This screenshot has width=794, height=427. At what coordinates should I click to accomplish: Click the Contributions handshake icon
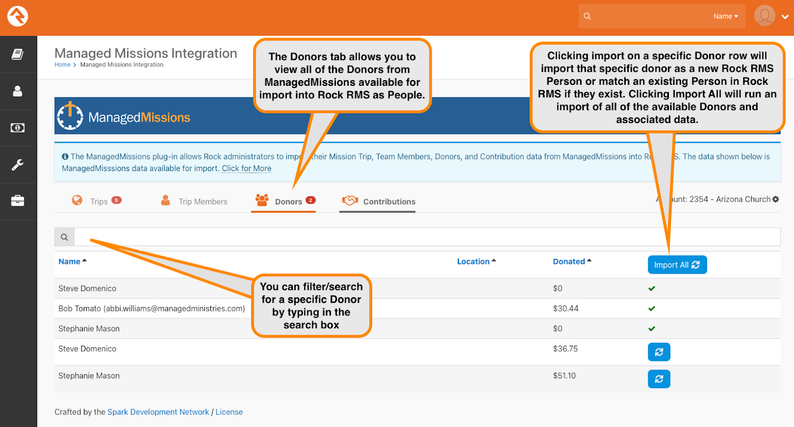pyautogui.click(x=350, y=200)
